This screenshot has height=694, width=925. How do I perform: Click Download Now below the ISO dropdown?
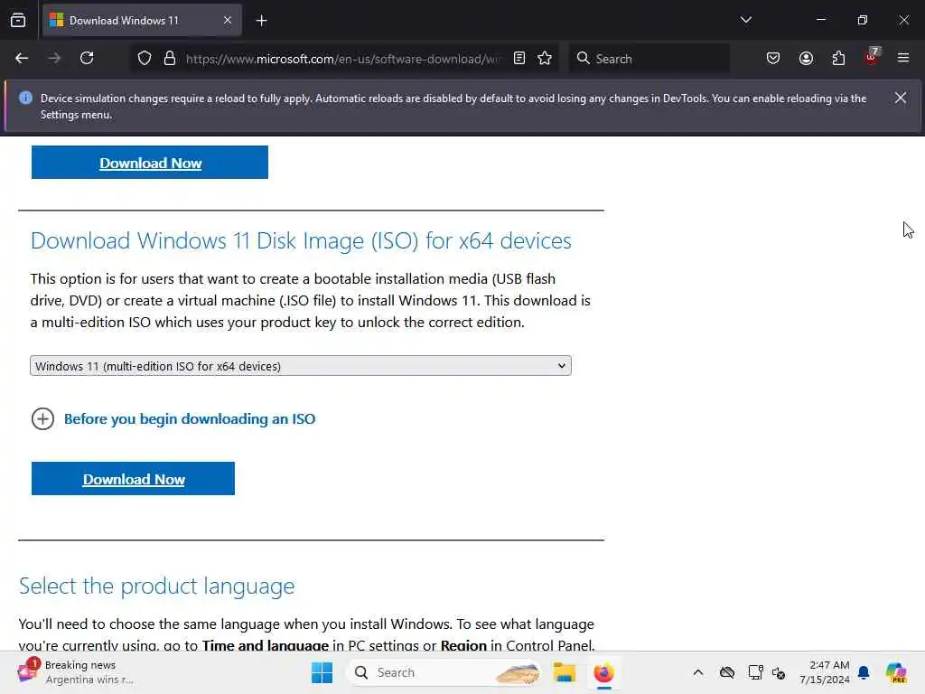pos(134,479)
